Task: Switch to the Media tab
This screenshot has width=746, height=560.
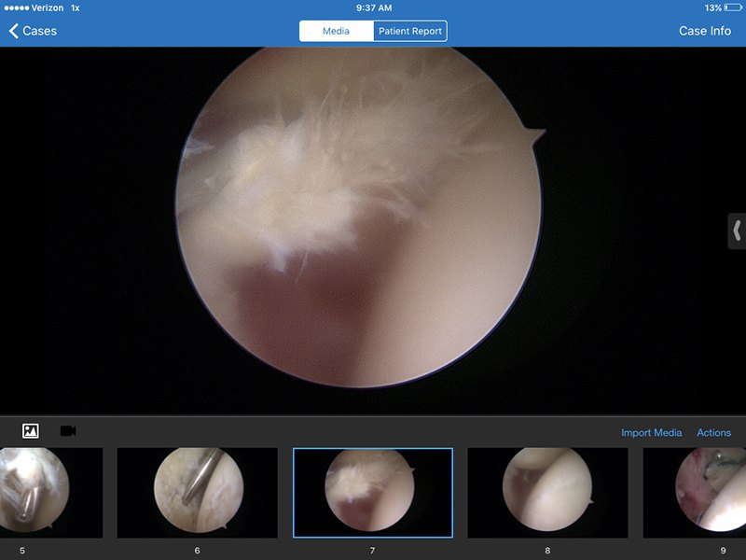Action: tap(337, 31)
